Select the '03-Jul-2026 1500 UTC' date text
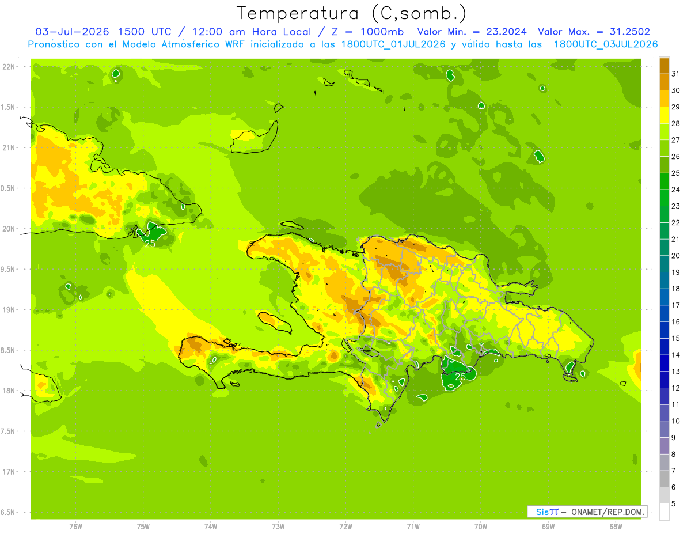Viewport: 691px width, 534px height. tap(103, 32)
